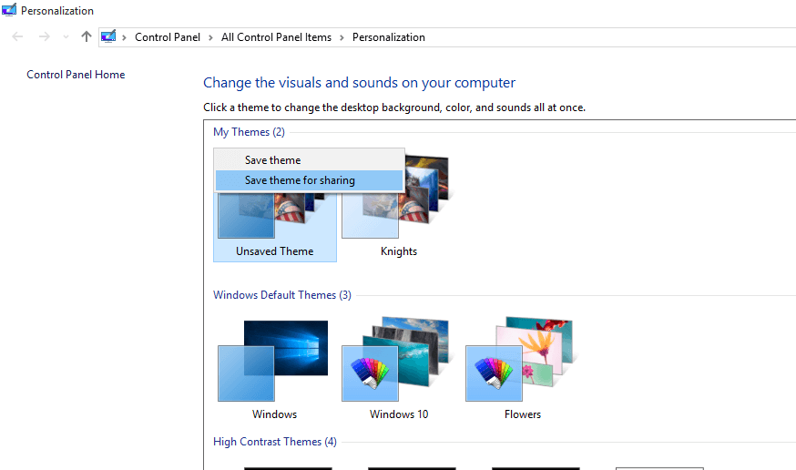Screen dimensions: 796x470
Task: Open the recent locations dropdown arrow
Action: coord(66,37)
